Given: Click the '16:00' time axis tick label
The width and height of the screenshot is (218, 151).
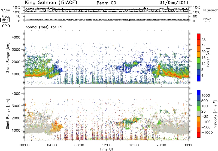Looking at the screenshot, I should coord(134,145).
